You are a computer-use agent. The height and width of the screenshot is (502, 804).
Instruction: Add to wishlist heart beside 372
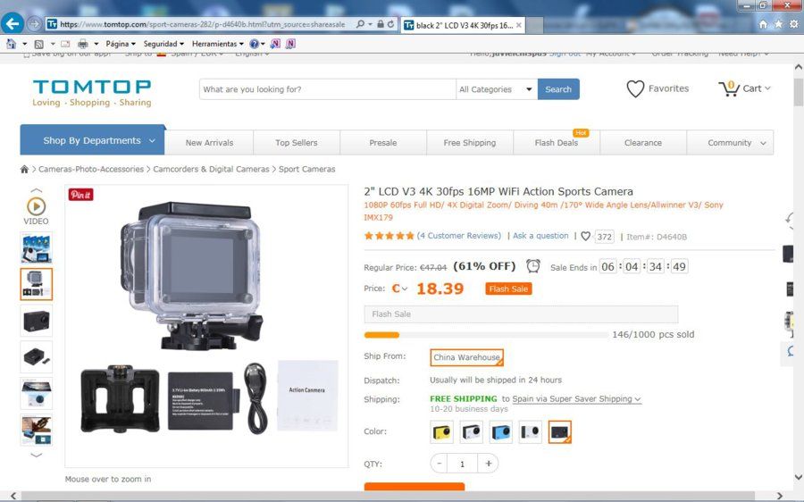(585, 237)
